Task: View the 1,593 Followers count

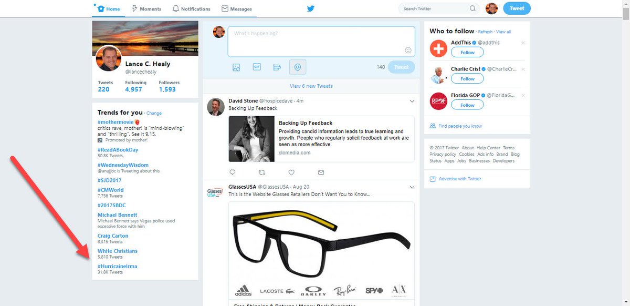Action: [x=169, y=86]
